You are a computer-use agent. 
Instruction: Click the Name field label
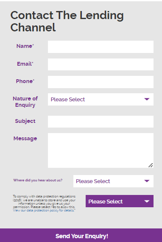tap(25, 46)
